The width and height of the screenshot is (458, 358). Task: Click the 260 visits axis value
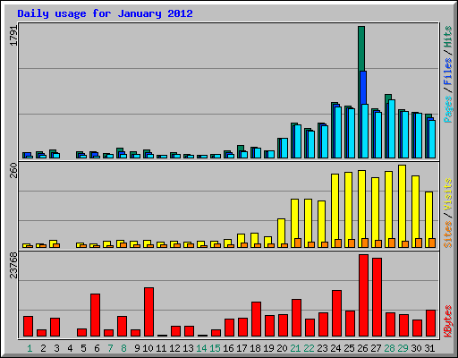(x=13, y=170)
